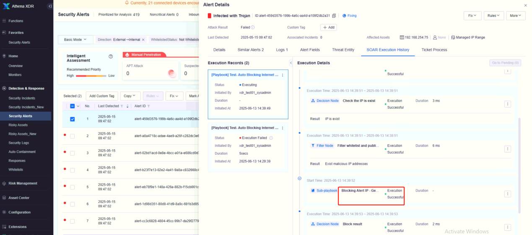
Task: Open the Threat Entity tab
Action: click(343, 50)
